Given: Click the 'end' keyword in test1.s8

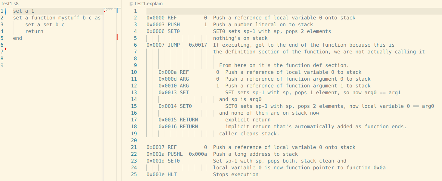Looking at the screenshot, I should (x=18, y=38).
